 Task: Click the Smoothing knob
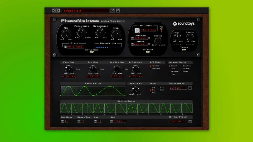[135, 90]
